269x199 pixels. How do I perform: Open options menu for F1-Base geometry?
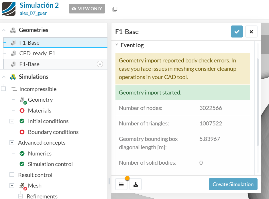[x=100, y=64]
